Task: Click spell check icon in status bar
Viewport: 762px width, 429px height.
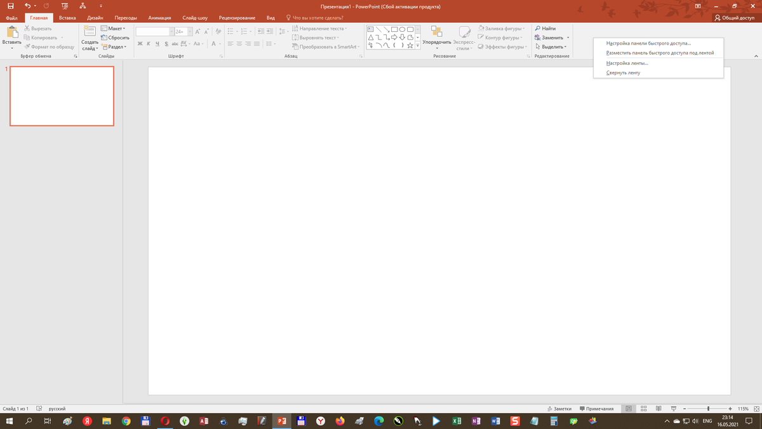Action: pyautogui.click(x=39, y=409)
